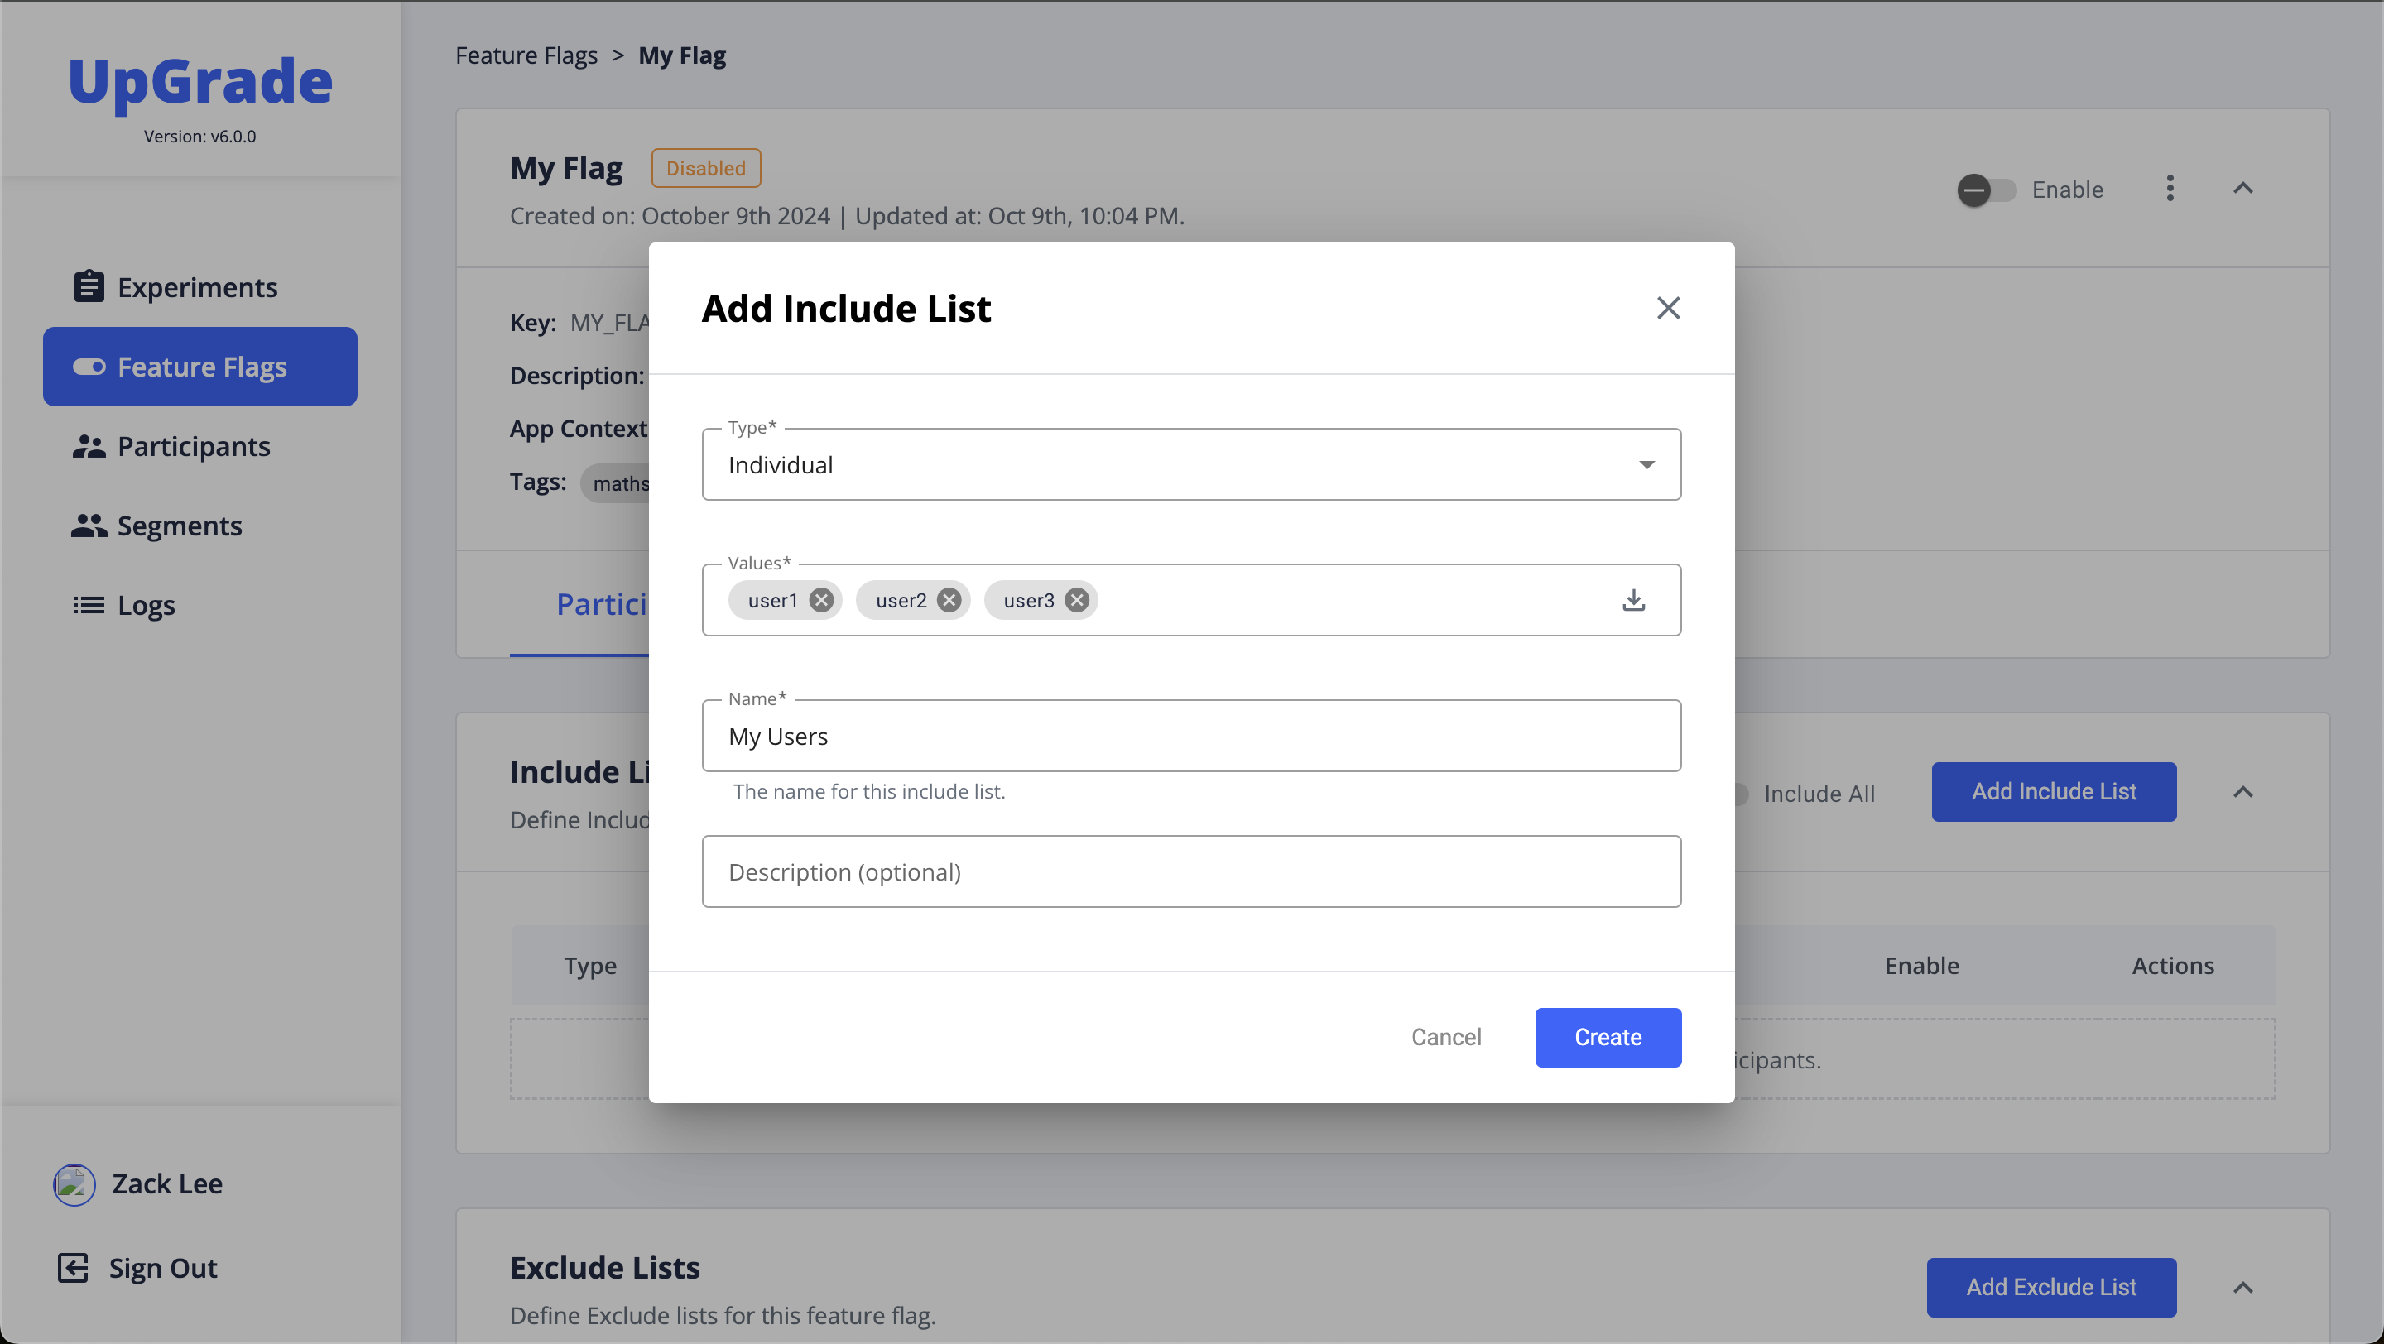Click the Create button

click(x=1608, y=1037)
